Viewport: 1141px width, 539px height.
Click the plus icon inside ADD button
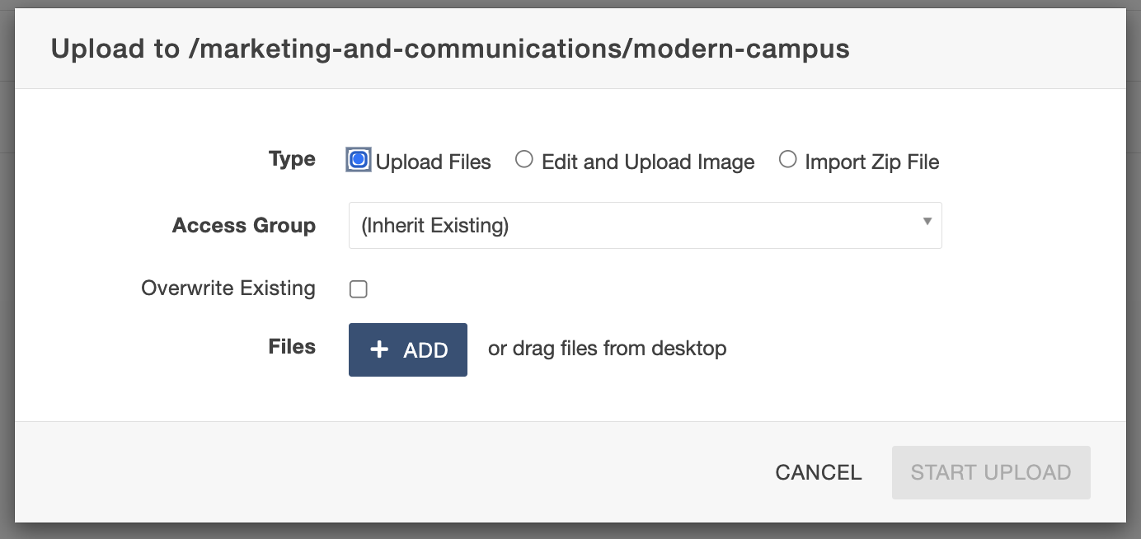pos(379,350)
